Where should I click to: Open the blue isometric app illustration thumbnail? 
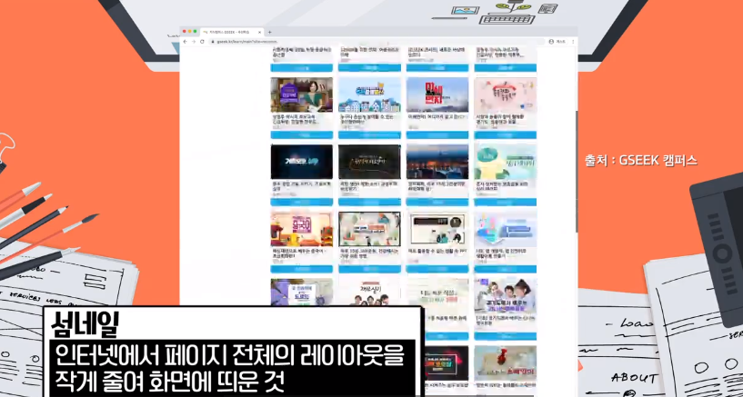(505, 229)
